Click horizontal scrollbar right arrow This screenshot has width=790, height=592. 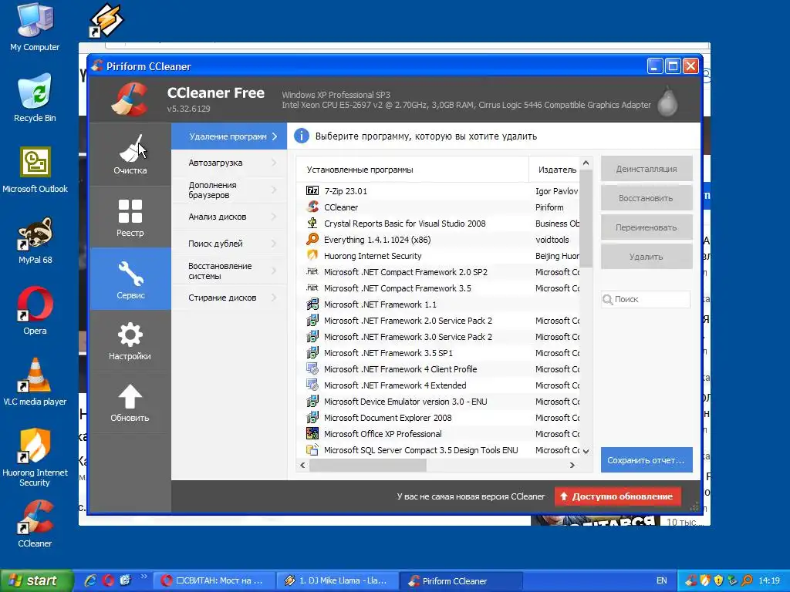pos(572,465)
